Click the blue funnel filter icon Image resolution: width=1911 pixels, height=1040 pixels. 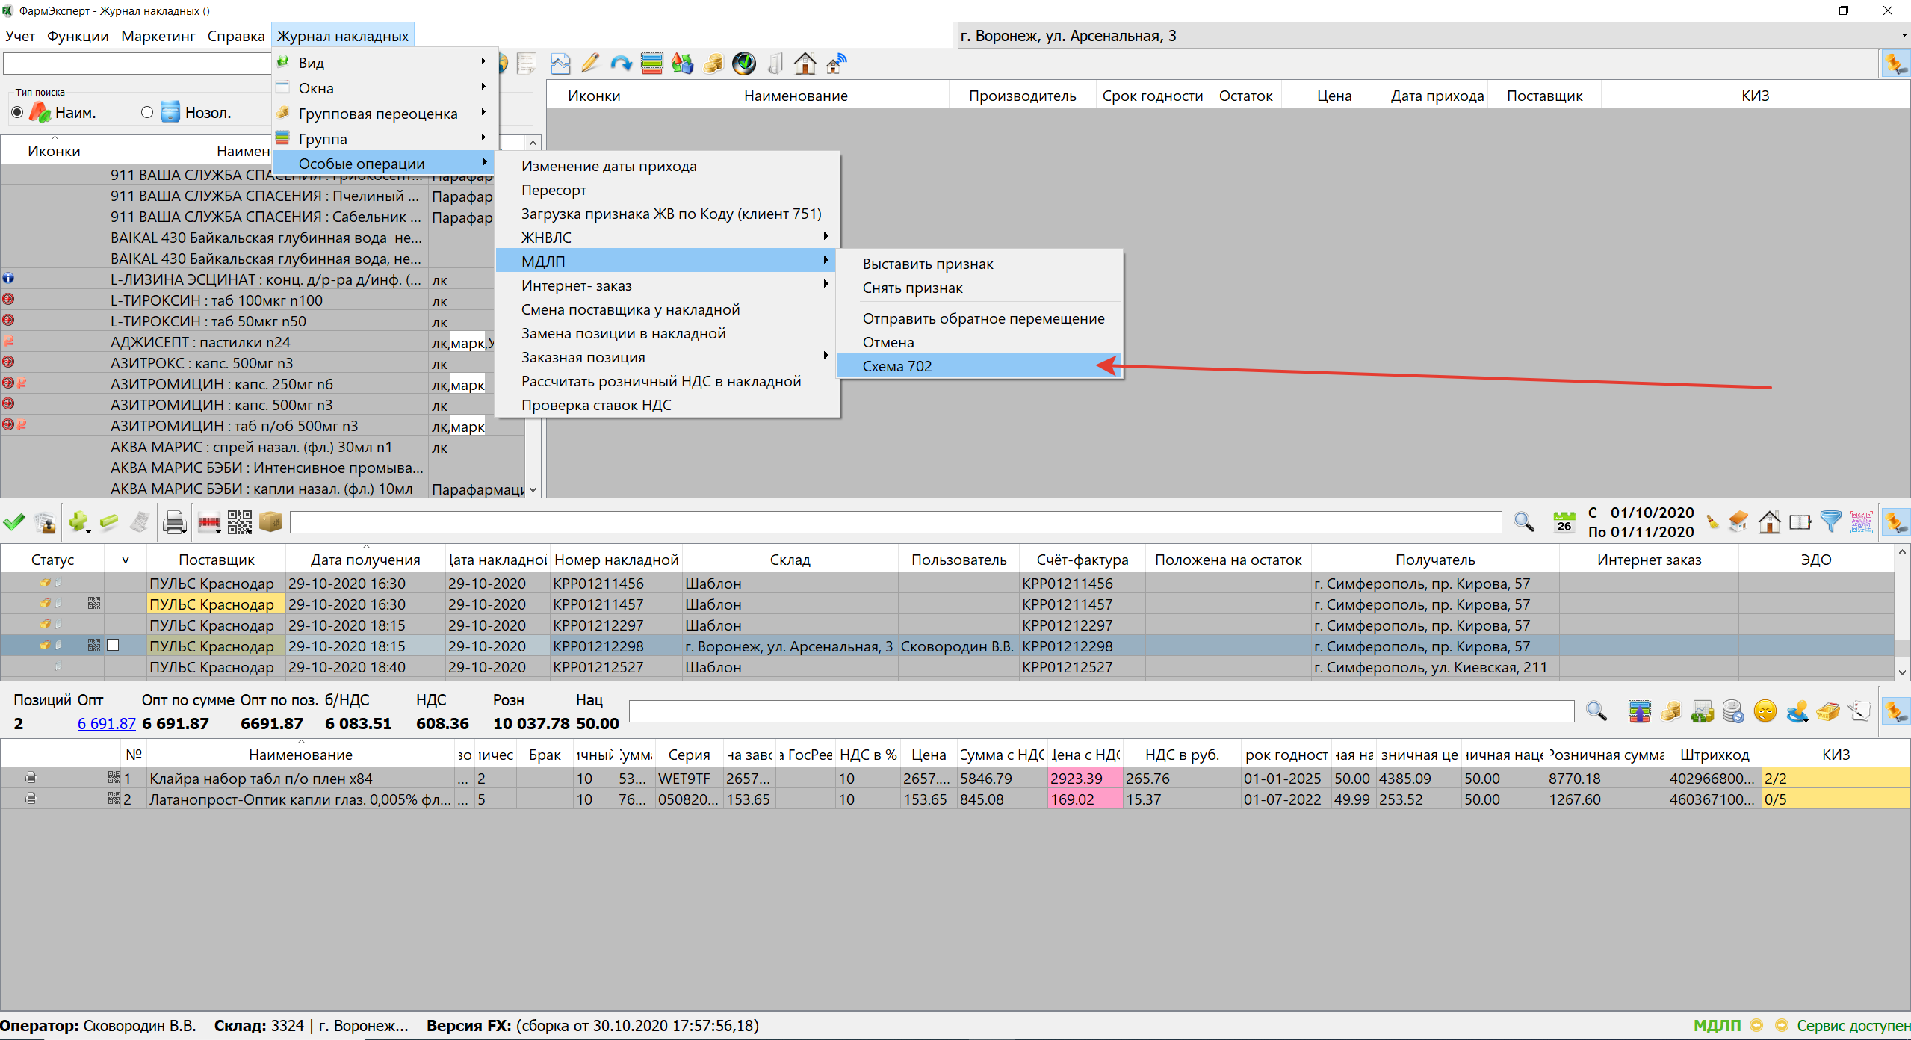tap(1830, 521)
